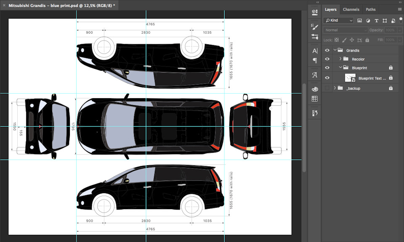Open the Brushes panel icon
The width and height of the screenshot is (404, 242).
point(315,37)
